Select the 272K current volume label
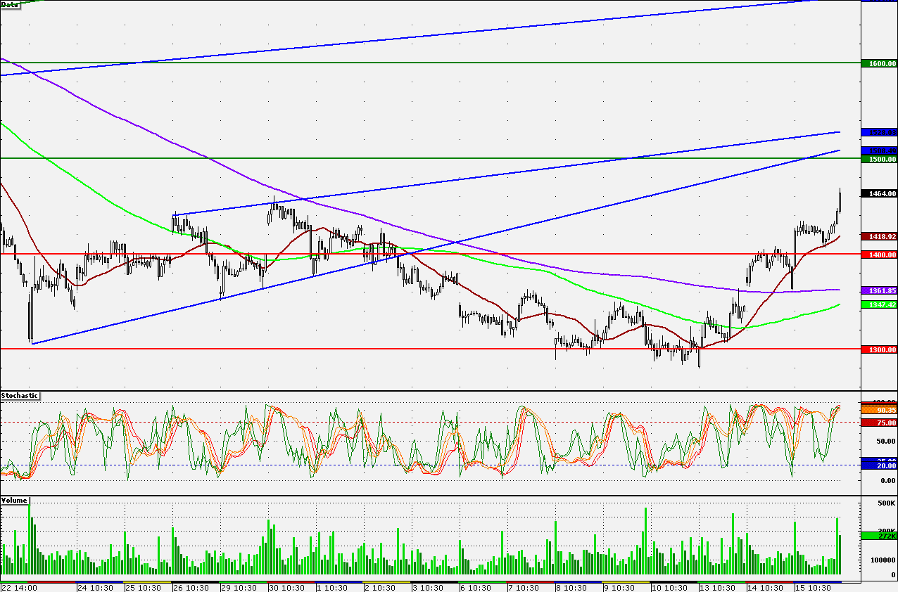This screenshot has width=898, height=592. pos(880,536)
